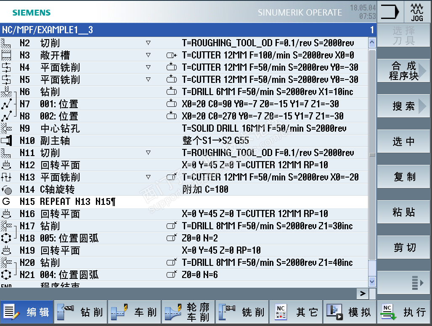Click the machining plane icon in row N3
This screenshot has width=432, height=326.
click(171, 56)
